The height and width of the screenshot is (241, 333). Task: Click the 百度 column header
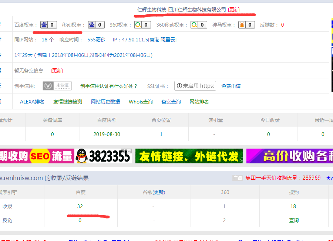pos(81,192)
